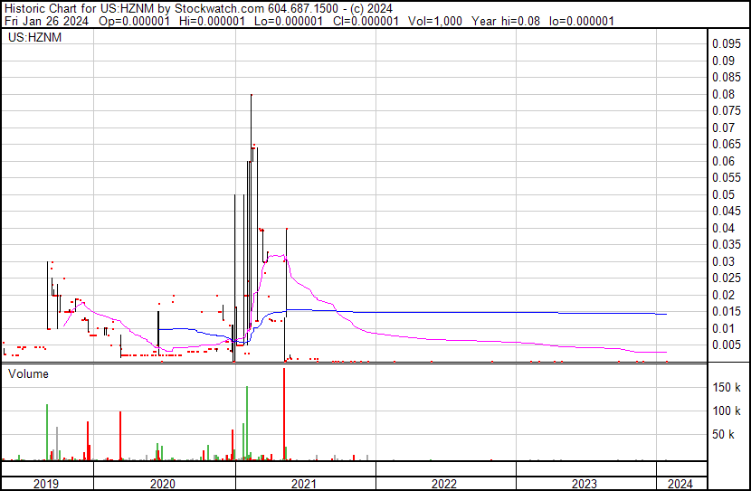Screen dimensions: 751x491
Task: Click the right end of magenta average line
Action: (x=666, y=352)
